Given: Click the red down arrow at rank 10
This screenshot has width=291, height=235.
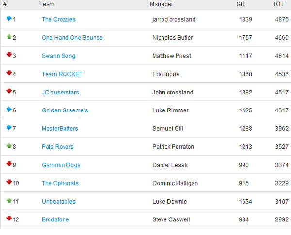Looking at the screenshot, I should coord(9,183).
